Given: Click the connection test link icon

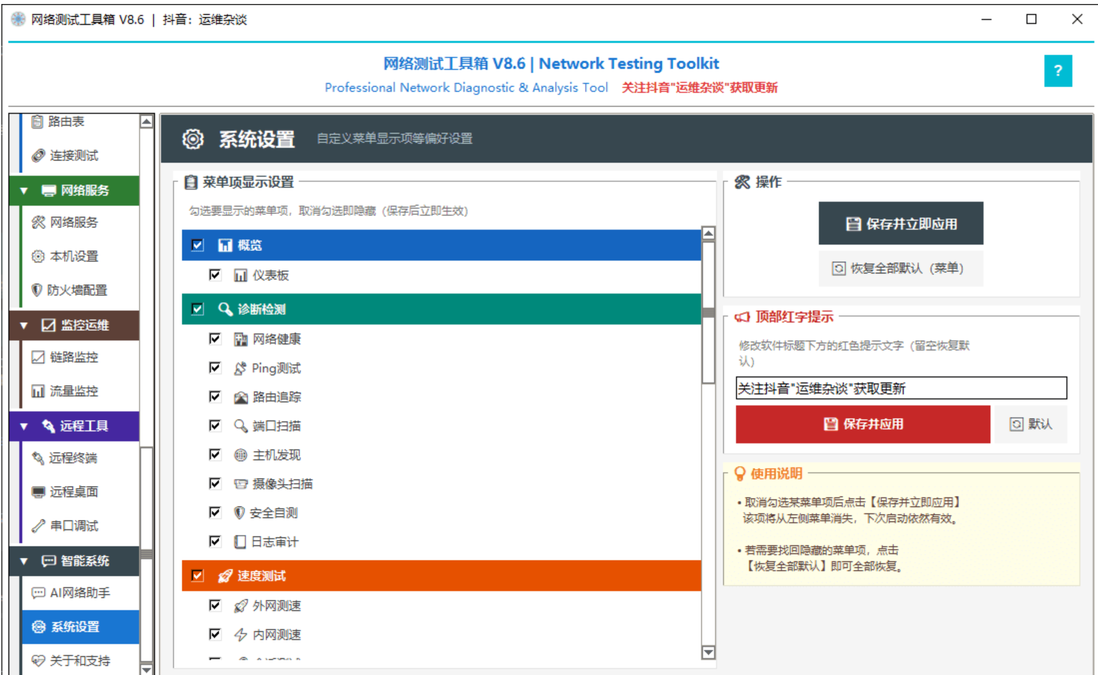Looking at the screenshot, I should [39, 155].
